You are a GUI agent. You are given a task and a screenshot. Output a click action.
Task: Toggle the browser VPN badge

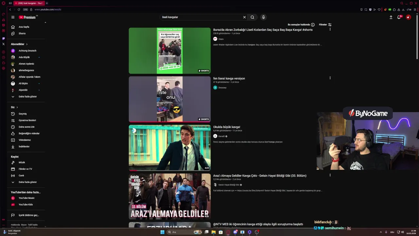(26, 10)
